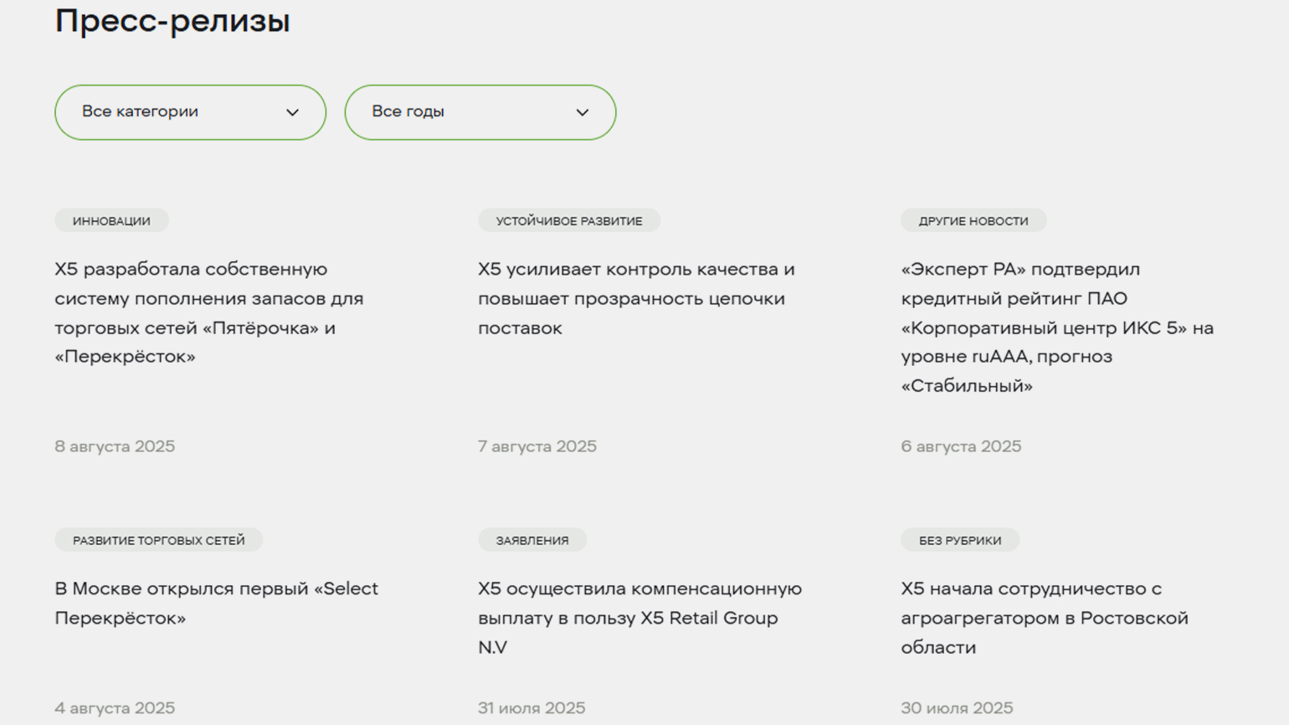
Task: Select the "Заявления" category tag
Action: pos(532,540)
